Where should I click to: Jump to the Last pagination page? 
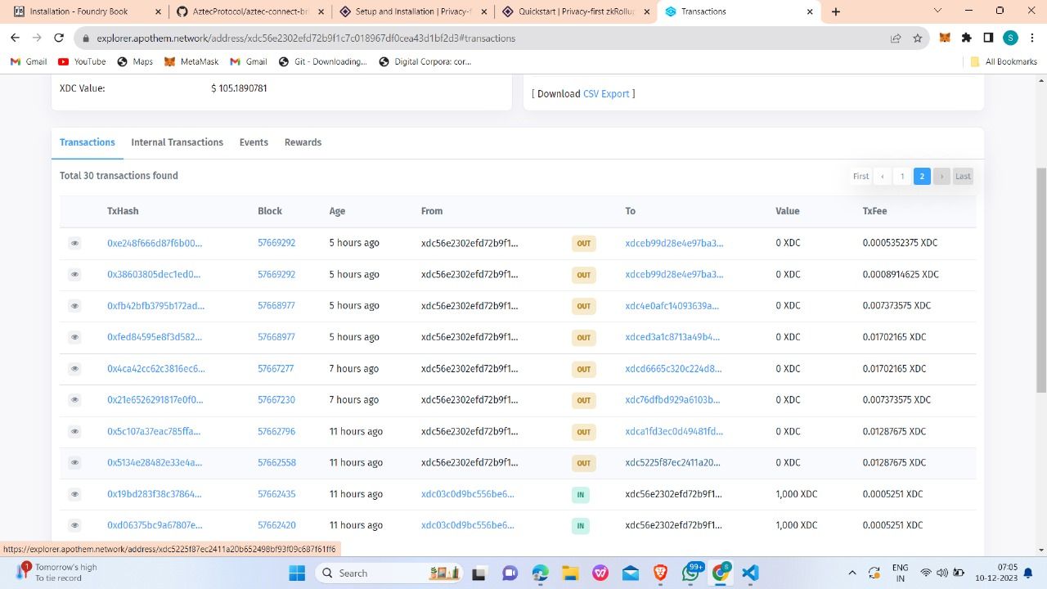pyautogui.click(x=963, y=176)
